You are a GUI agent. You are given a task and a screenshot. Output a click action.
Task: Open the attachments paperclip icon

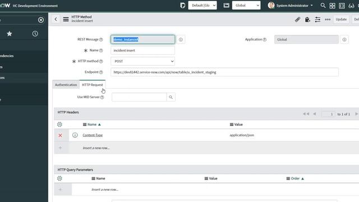(297, 20)
